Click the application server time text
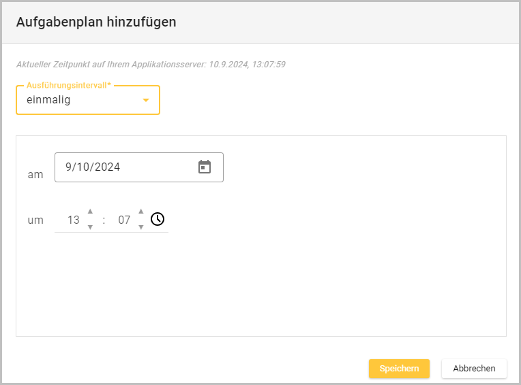 click(x=150, y=65)
